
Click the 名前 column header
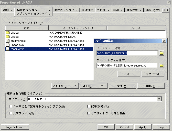click(x=27, y=28)
